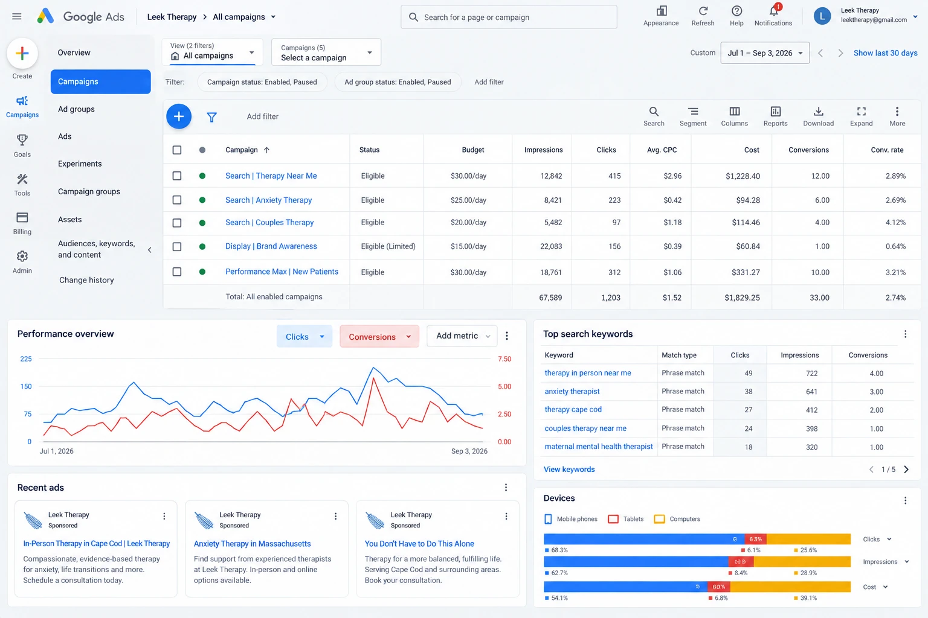The width and height of the screenshot is (928, 618).
Task: Toggle Mobile phones in Devices legend
Action: pos(570,519)
